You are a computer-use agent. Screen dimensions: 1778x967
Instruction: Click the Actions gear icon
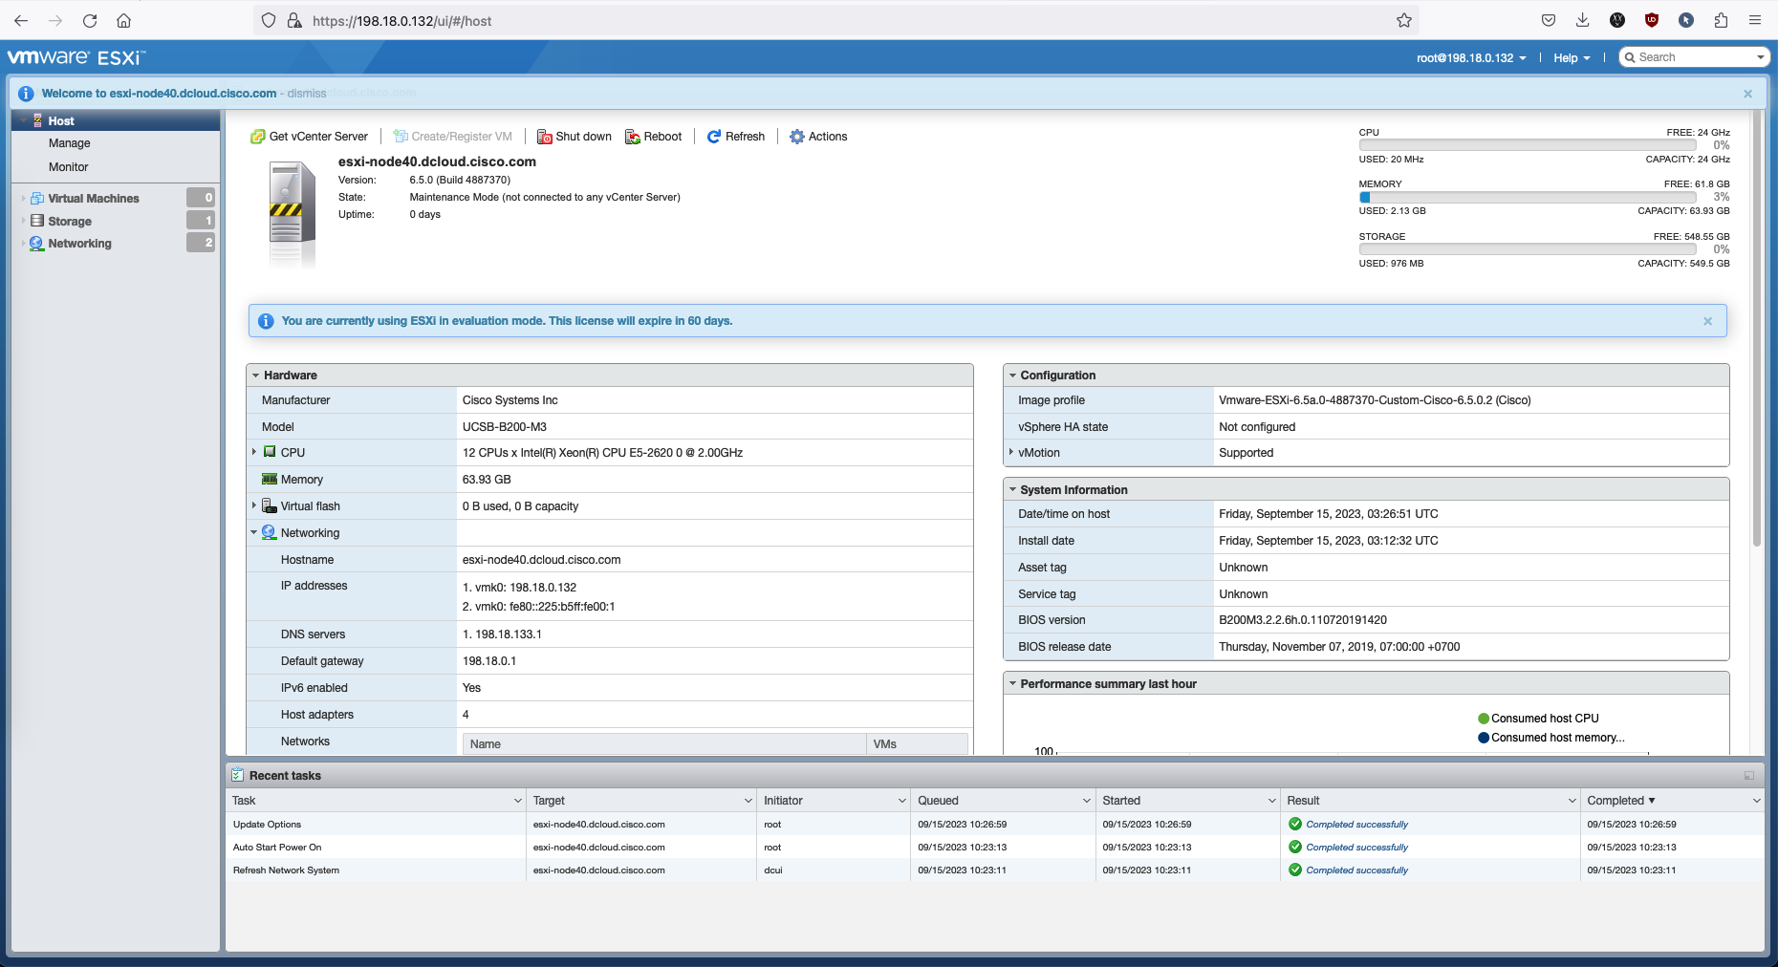click(797, 137)
